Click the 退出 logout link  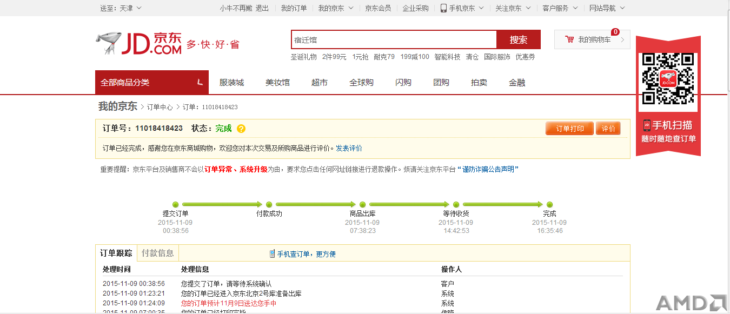click(262, 8)
